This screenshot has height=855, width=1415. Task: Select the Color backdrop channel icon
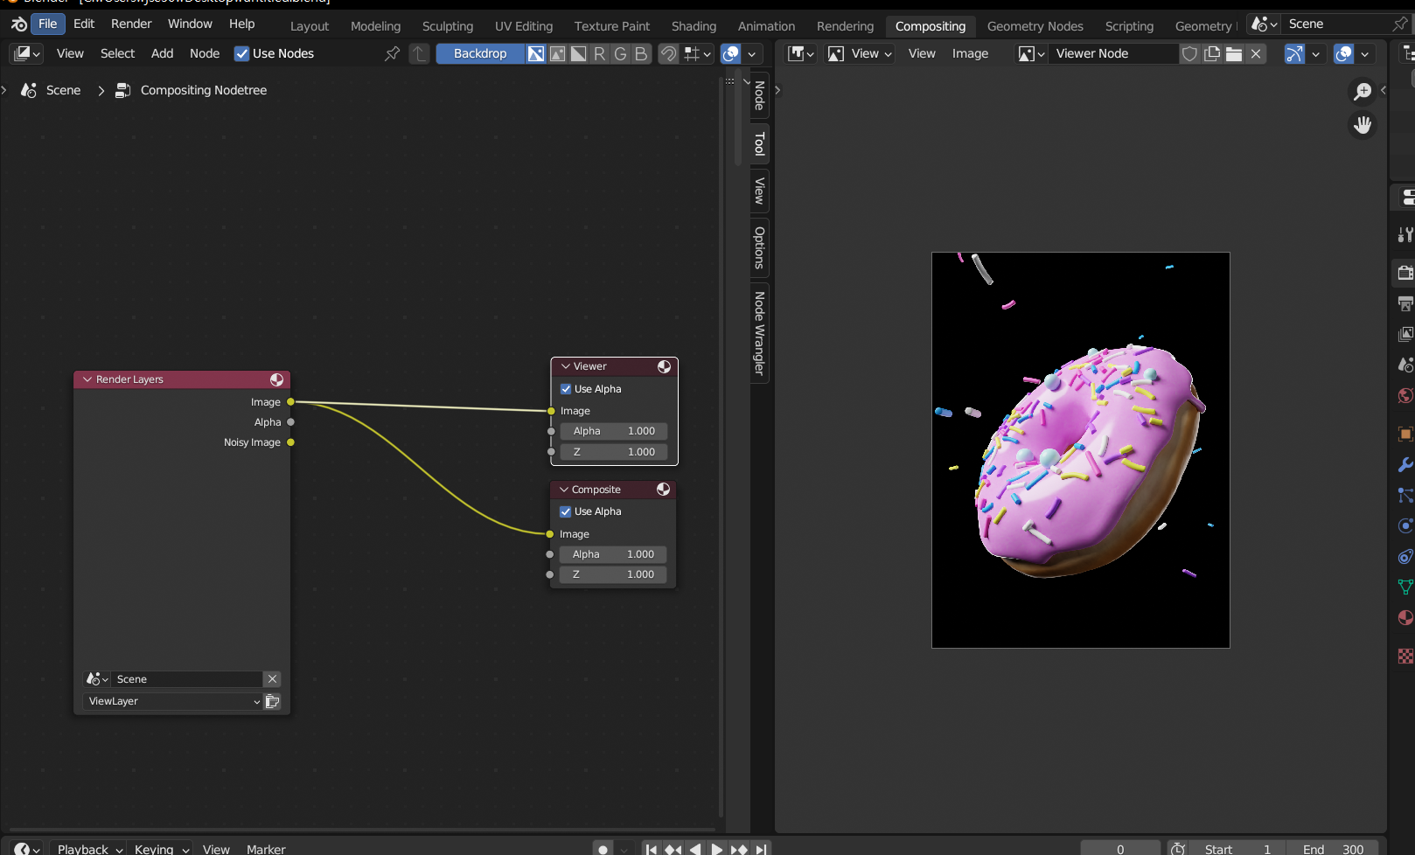[x=557, y=53]
